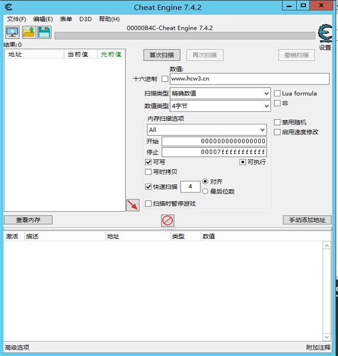
Task: Click the 停止 stop address field
Action: 214,152
